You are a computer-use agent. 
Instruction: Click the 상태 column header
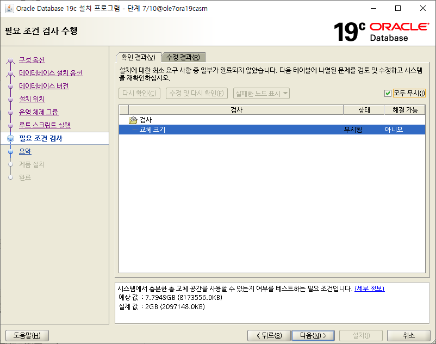click(364, 110)
